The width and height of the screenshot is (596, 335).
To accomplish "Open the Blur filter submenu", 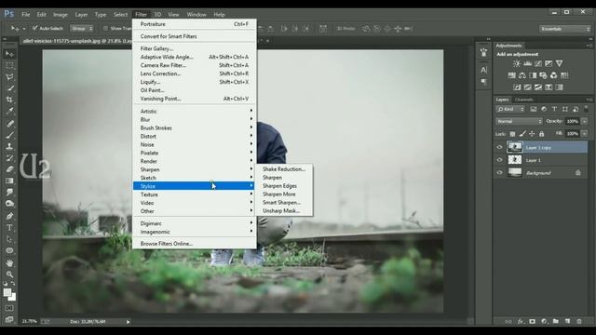I will click(x=194, y=120).
